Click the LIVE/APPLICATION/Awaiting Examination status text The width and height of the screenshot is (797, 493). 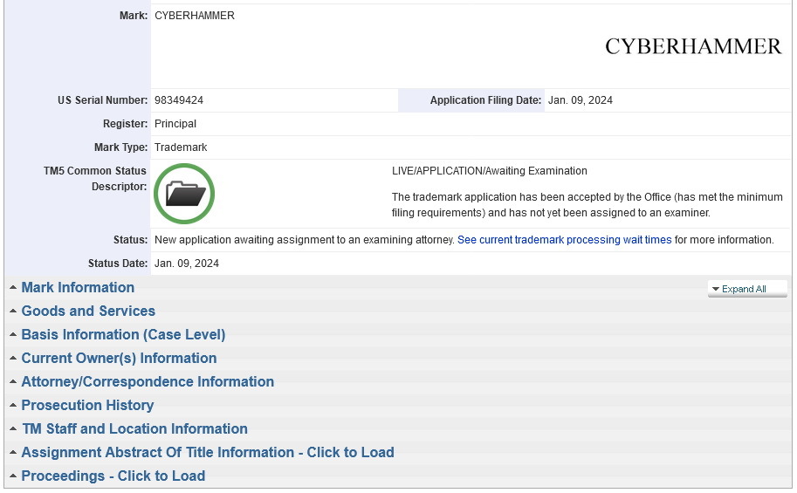click(x=489, y=171)
